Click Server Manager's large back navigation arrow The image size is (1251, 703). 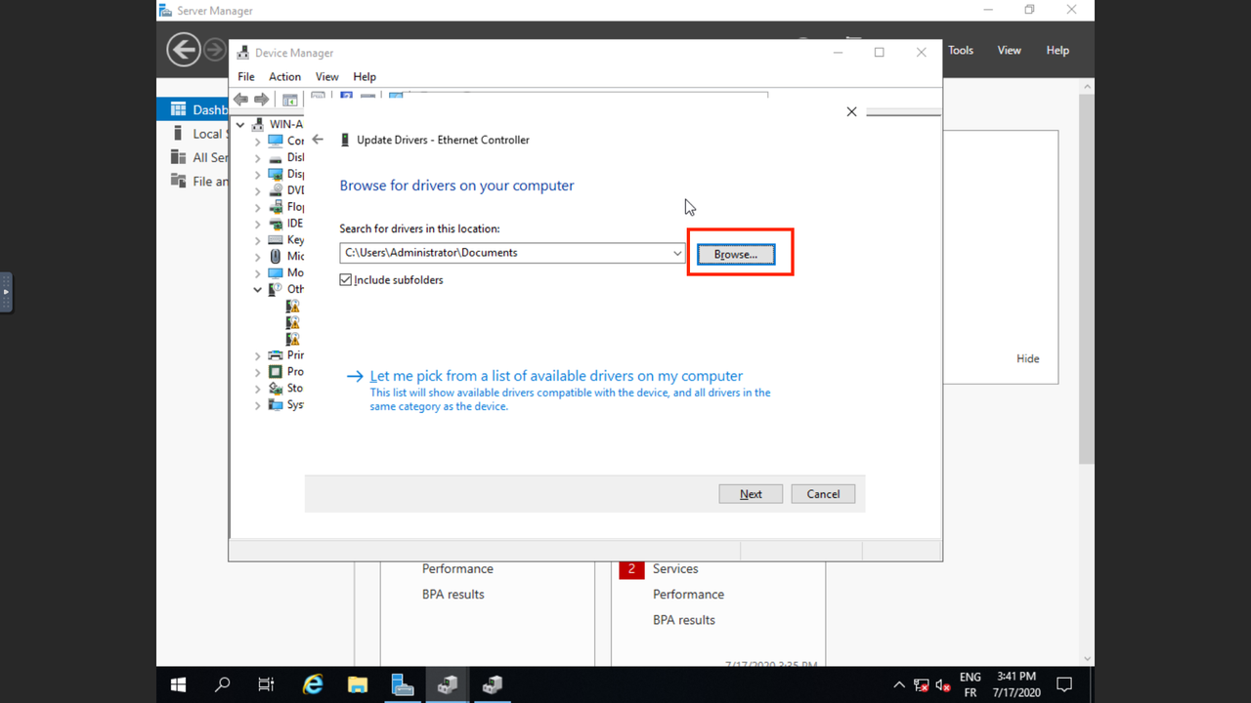coord(183,50)
